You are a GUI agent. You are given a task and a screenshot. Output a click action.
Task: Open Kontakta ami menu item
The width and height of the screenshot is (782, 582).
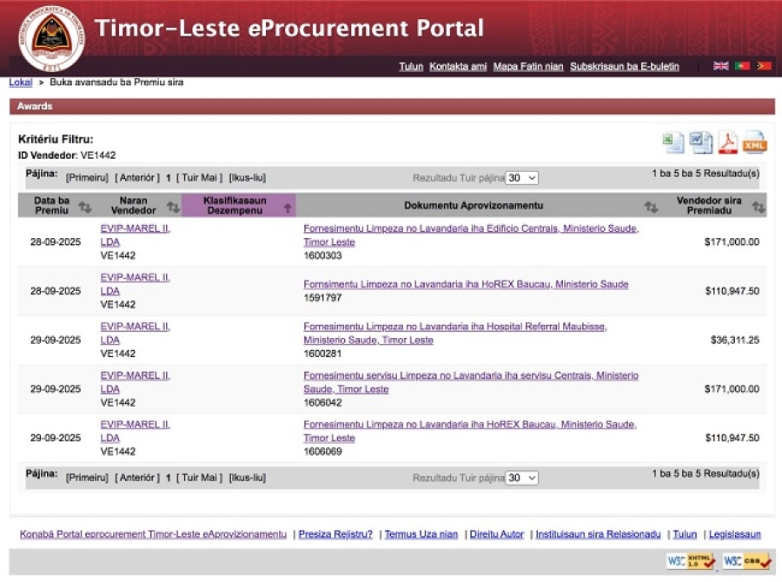[x=458, y=67]
